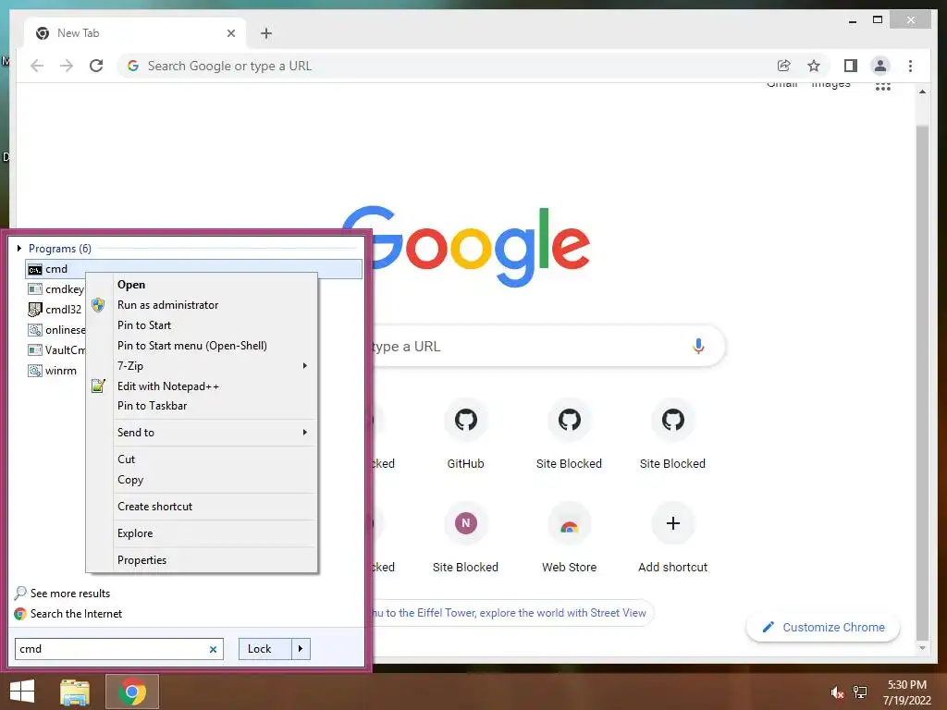Click Search the Internet
The width and height of the screenshot is (947, 710).
[68, 614]
